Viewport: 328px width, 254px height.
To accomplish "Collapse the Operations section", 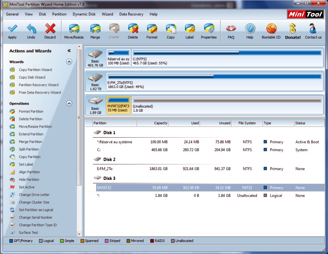I will pos(69,104).
